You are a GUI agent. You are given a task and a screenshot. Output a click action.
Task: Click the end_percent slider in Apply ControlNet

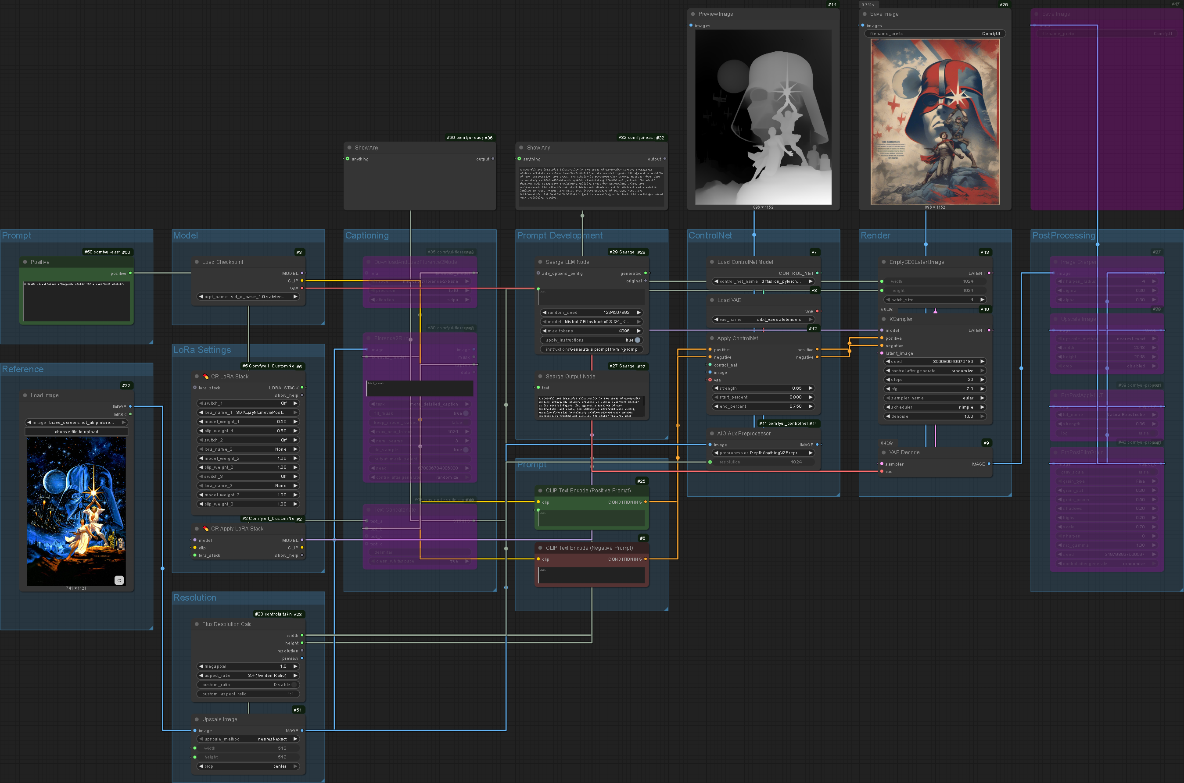click(x=763, y=406)
